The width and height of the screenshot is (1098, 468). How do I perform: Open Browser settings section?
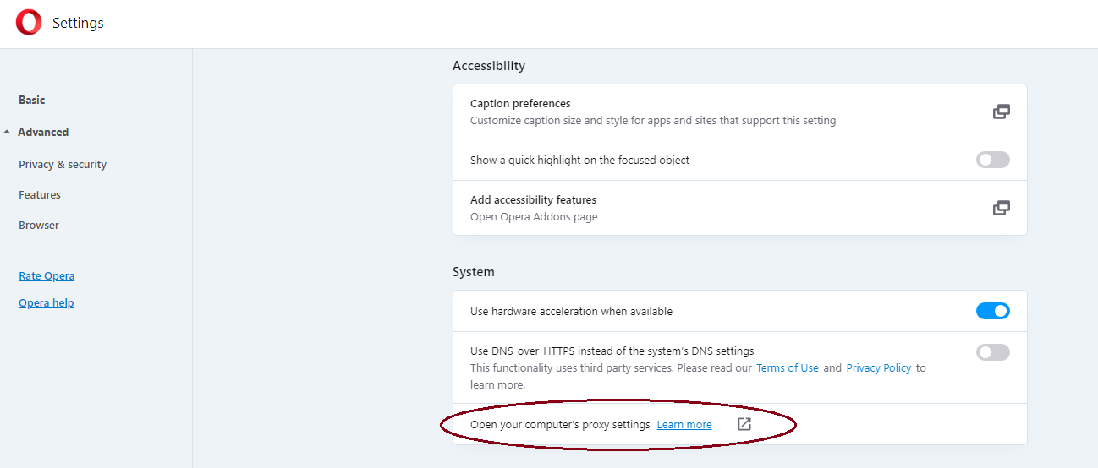pos(39,226)
